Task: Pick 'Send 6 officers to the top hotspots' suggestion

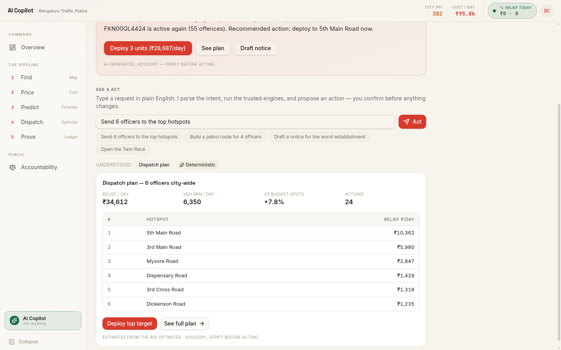Action: [139, 137]
